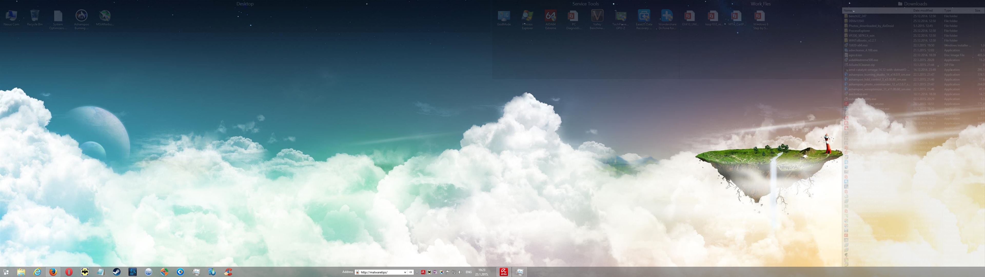Screen dimensions: 985x277
Task: Launch Opera browser from taskbar
Action: coord(69,272)
